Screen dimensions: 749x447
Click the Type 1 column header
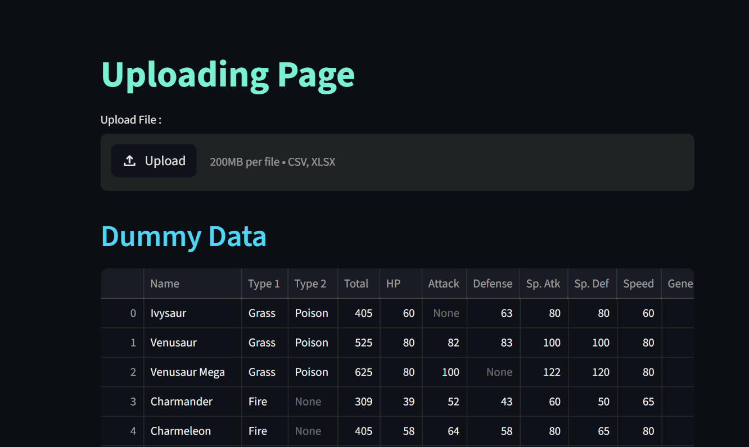pos(264,284)
